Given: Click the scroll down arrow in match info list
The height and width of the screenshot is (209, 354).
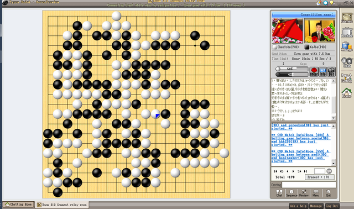Looking at the screenshot, I should point(334,163).
